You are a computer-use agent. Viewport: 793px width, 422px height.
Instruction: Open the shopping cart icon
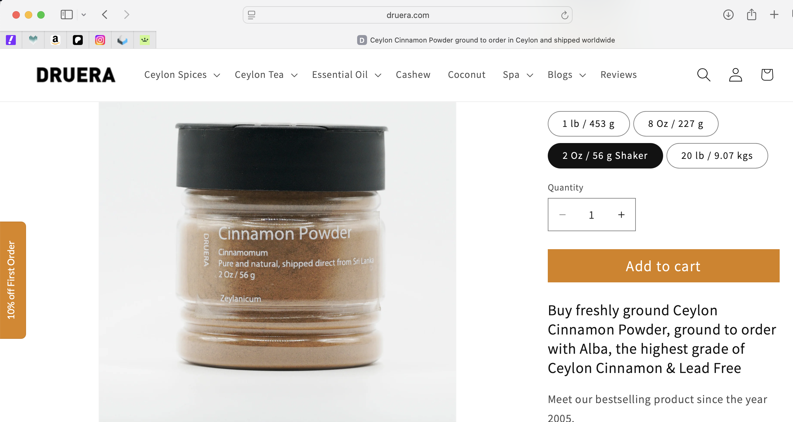tap(767, 75)
